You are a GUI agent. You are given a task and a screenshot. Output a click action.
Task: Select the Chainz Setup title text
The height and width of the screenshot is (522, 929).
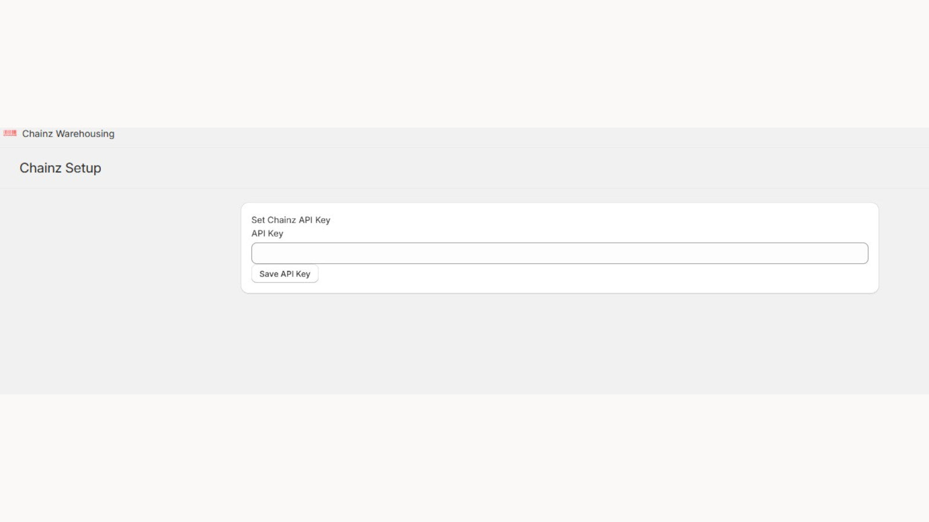point(60,168)
